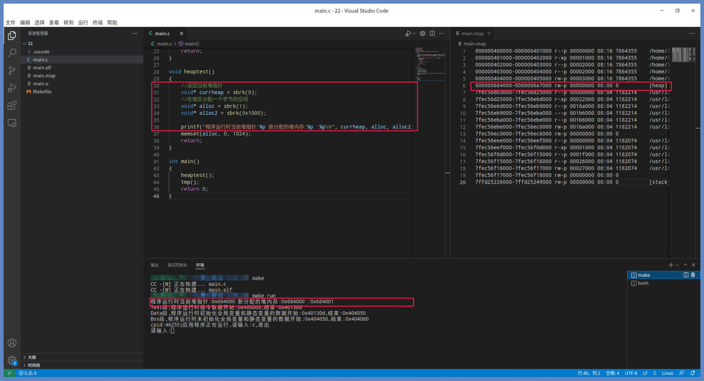
Task: Open the Extensions view
Action: pyautogui.click(x=12, y=106)
